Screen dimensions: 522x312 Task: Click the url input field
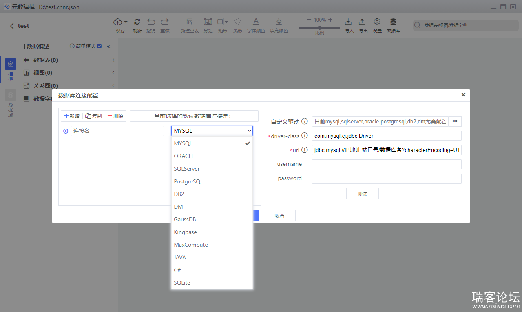coord(387,150)
